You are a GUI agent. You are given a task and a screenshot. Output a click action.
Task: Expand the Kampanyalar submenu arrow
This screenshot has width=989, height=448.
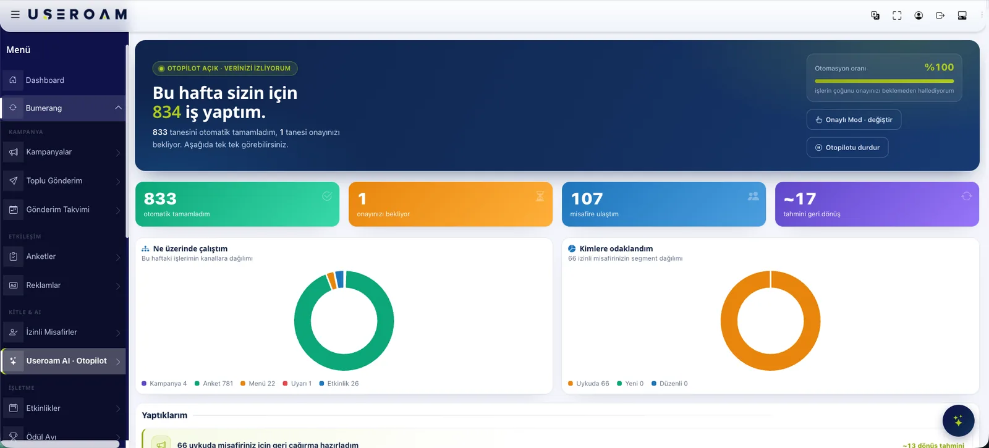click(x=118, y=153)
